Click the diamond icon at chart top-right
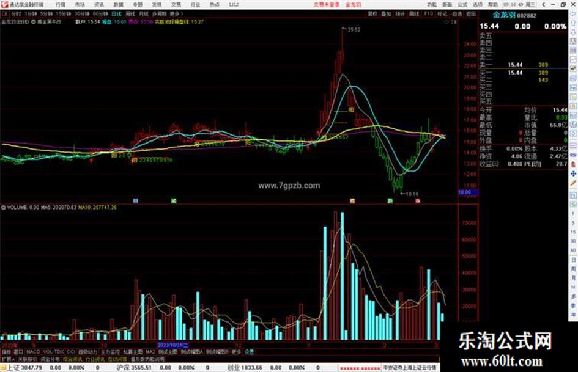The height and width of the screenshot is (372, 578). pos(446,22)
